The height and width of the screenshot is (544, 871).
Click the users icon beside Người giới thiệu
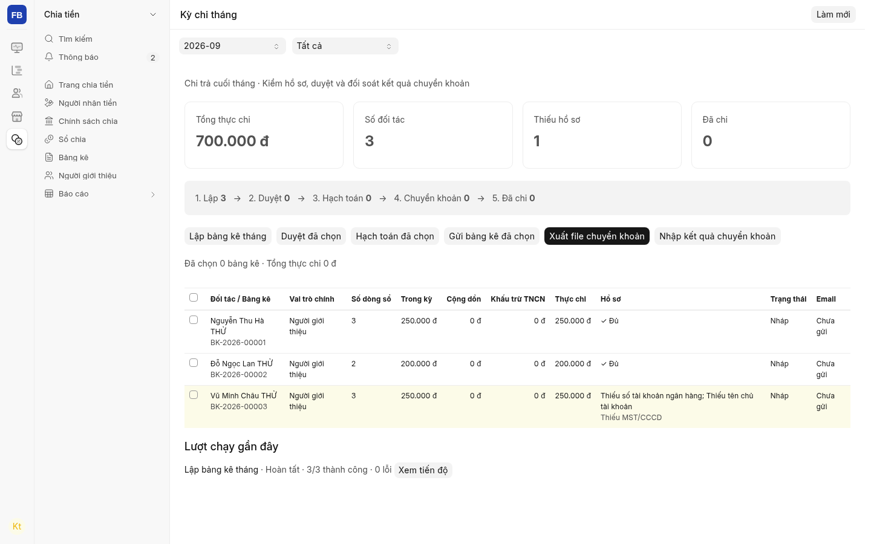(x=49, y=175)
